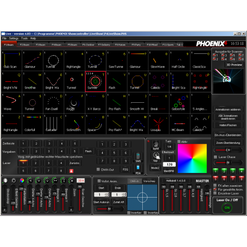Pick the Bright Sca animation tile

click(x=180, y=82)
